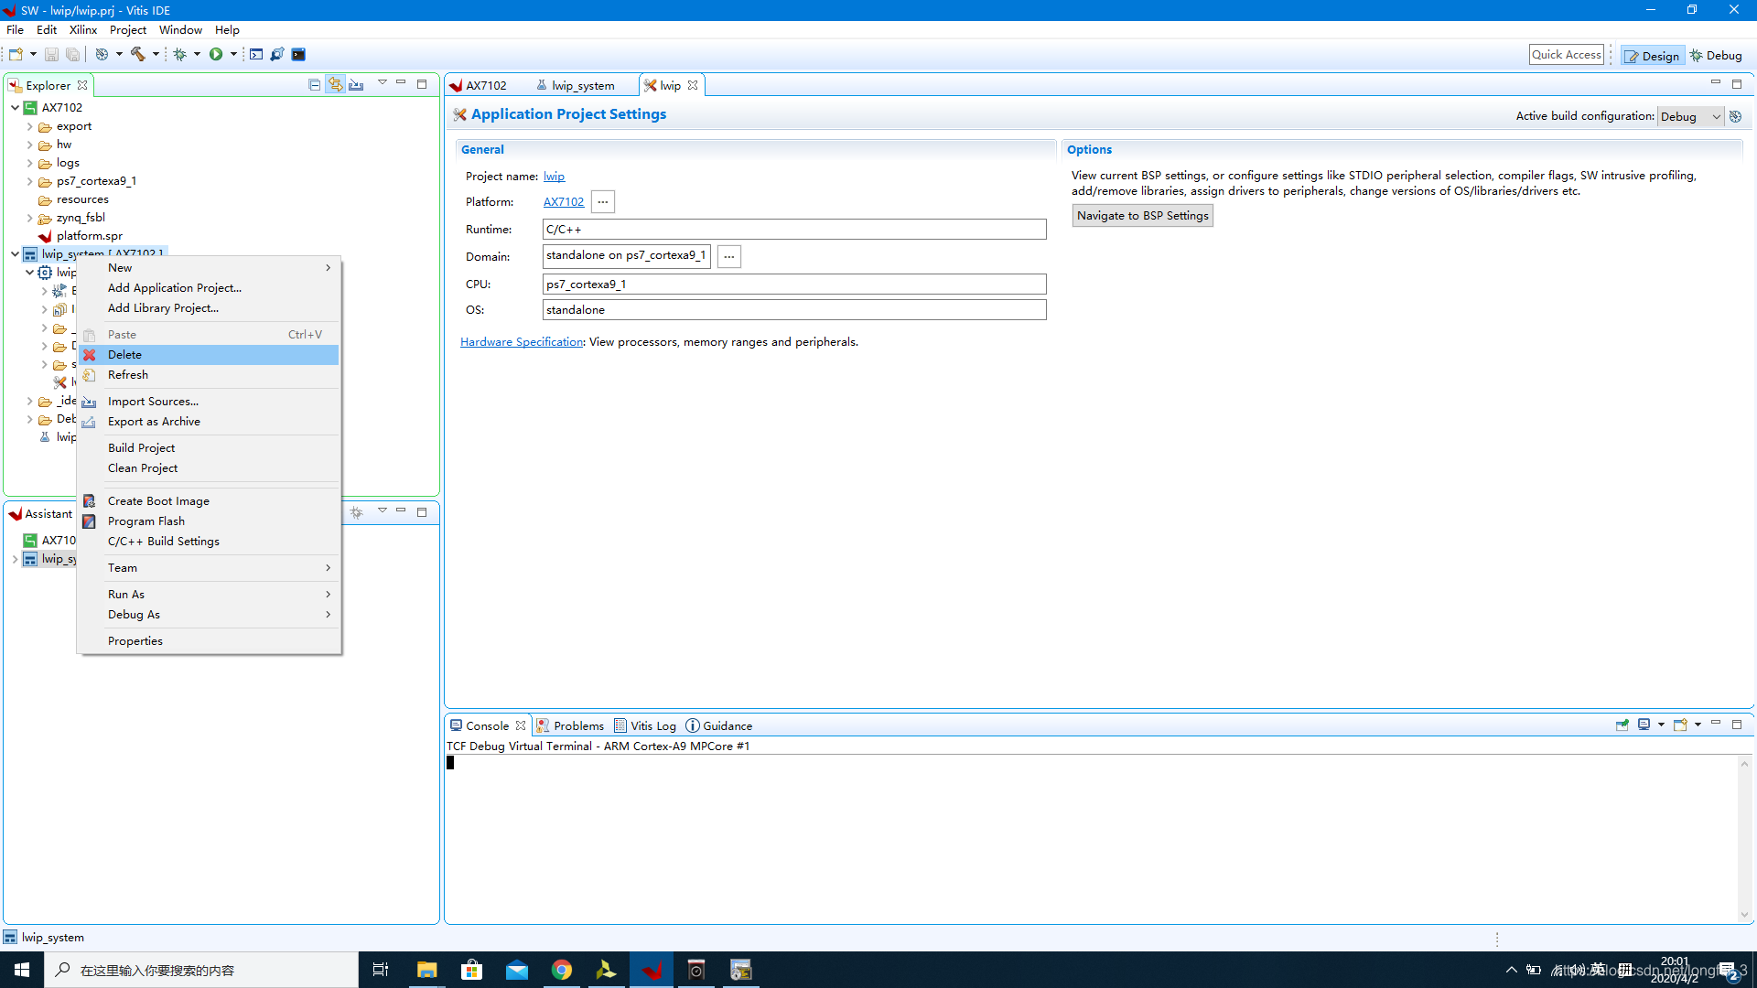Viewport: 1757px width, 988px height.
Task: Expand the ps7_cortexa9_1 folder
Action: pyautogui.click(x=30, y=181)
